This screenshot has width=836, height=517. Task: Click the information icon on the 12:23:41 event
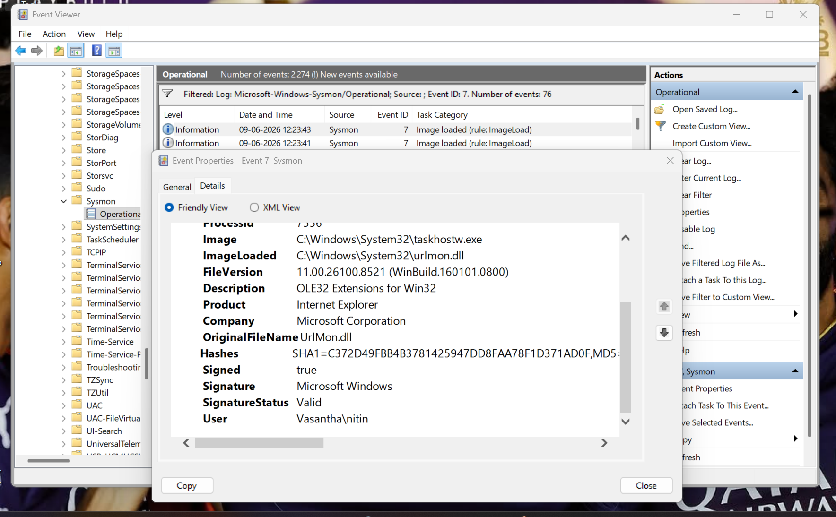coord(168,143)
